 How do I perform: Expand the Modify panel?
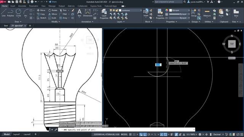point(56,22)
